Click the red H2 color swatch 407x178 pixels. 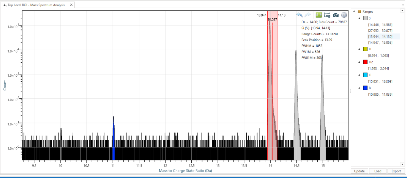[x=365, y=62]
